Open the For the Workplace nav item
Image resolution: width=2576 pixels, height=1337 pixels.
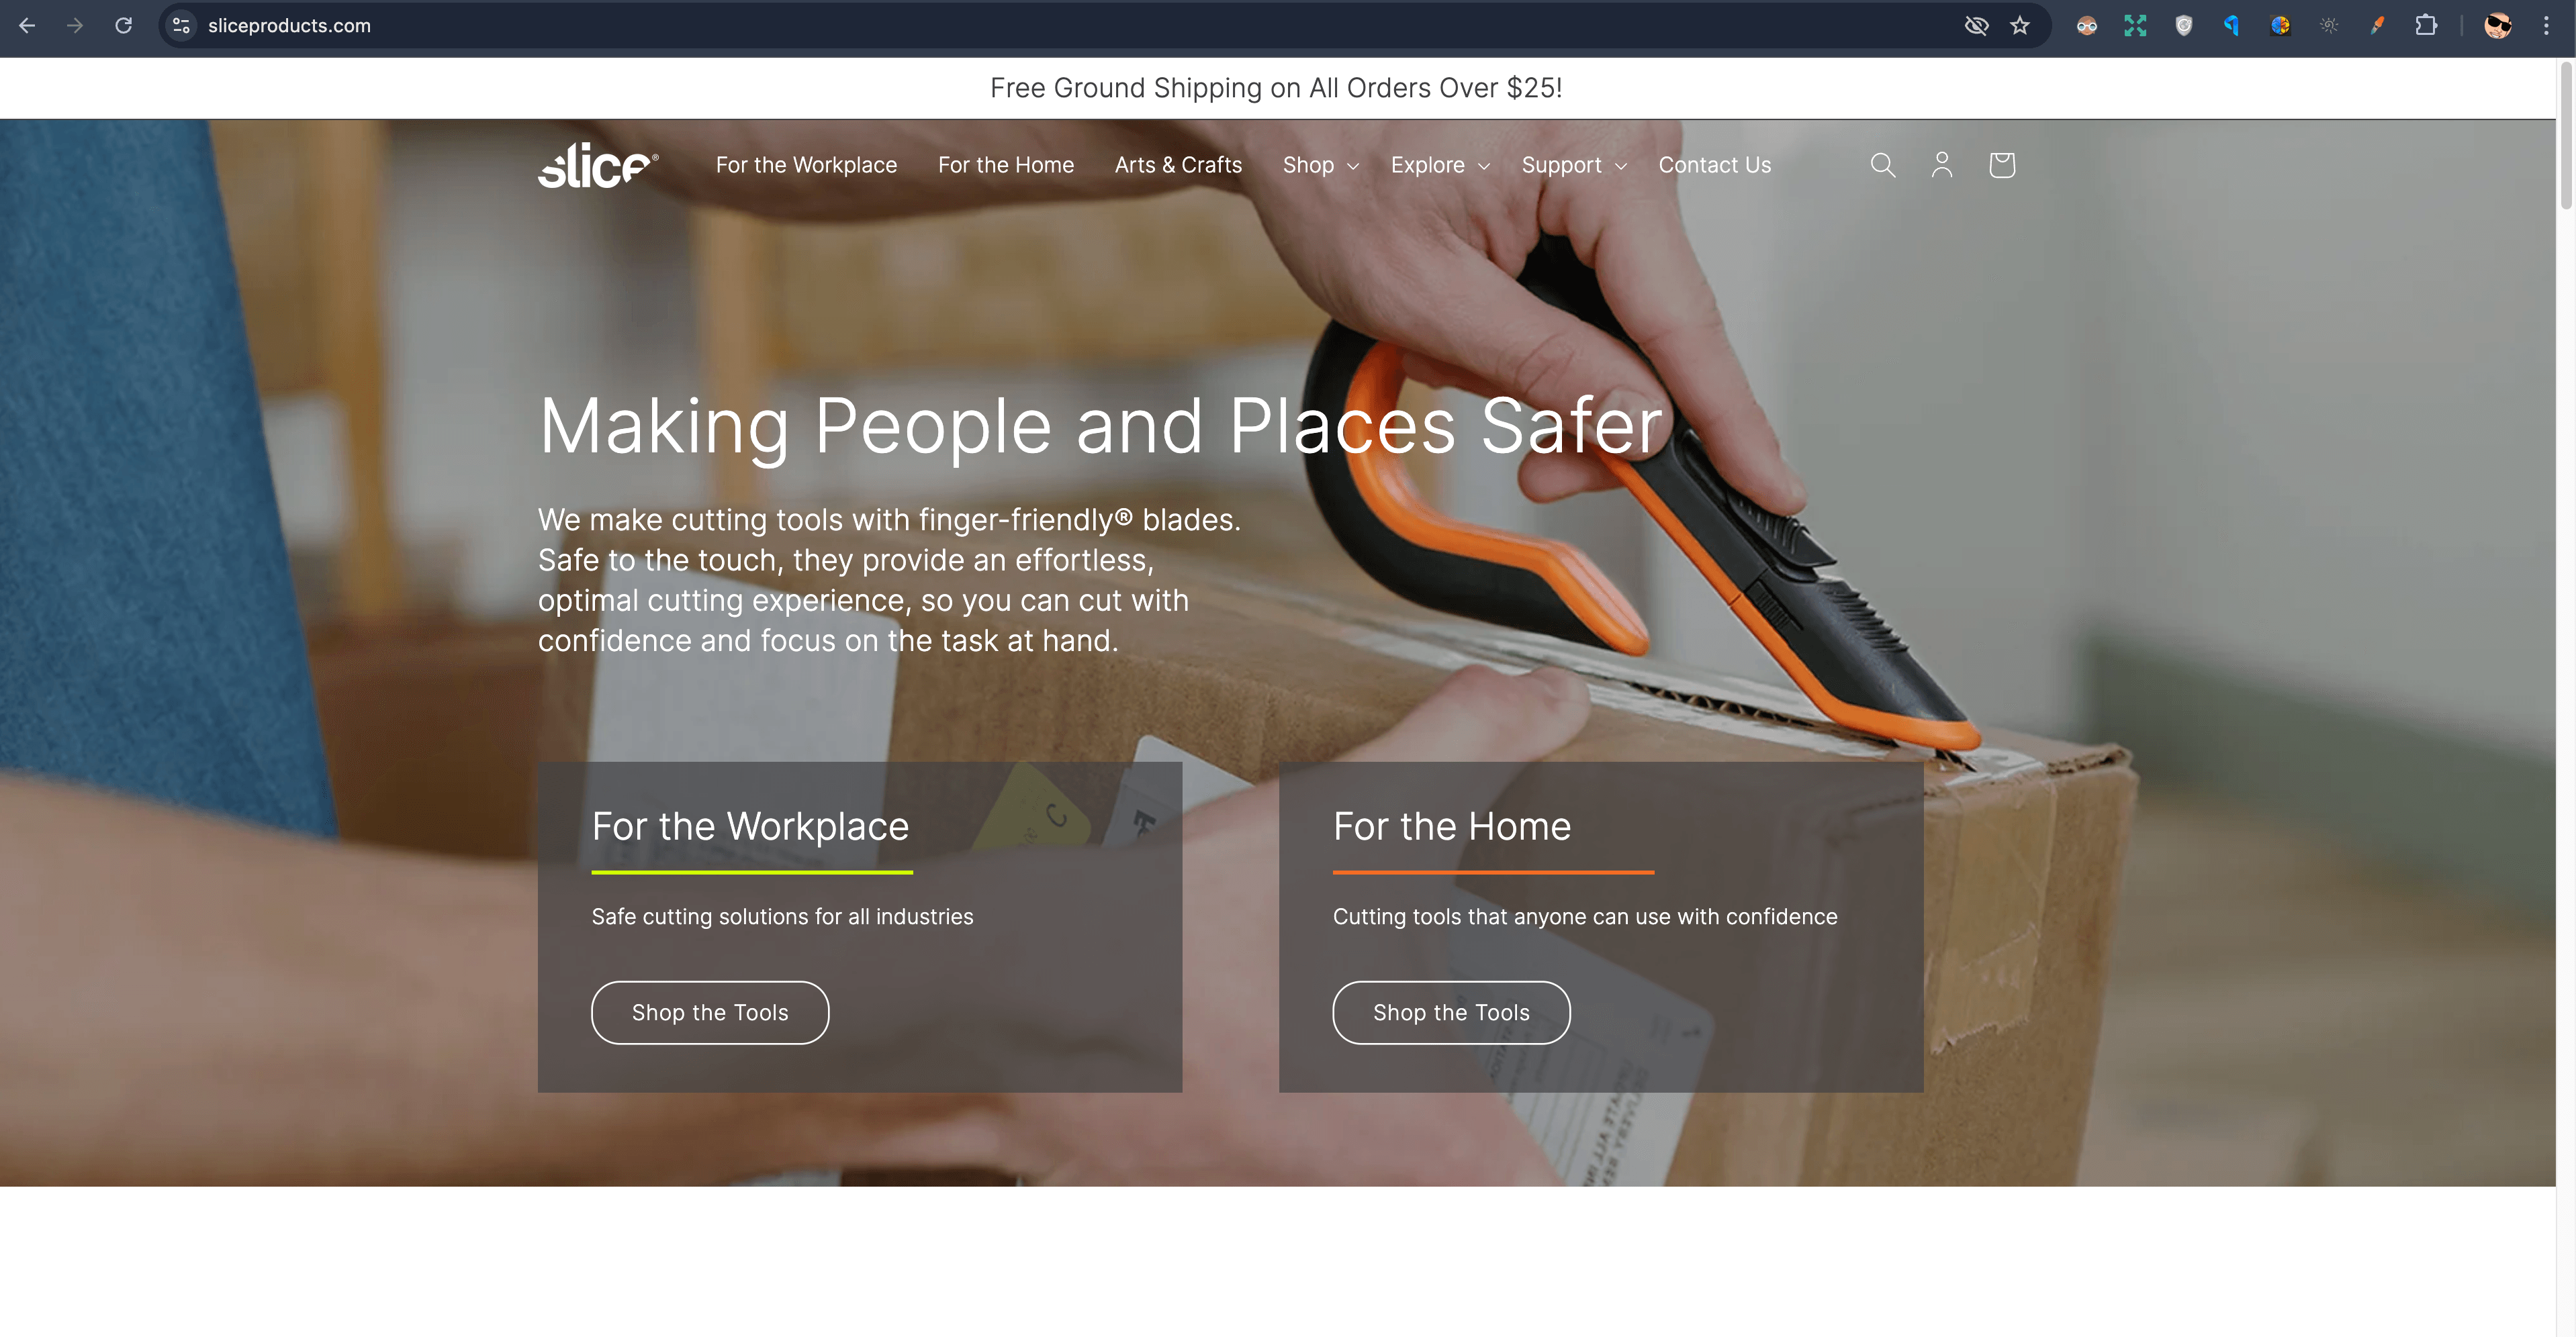coord(806,166)
